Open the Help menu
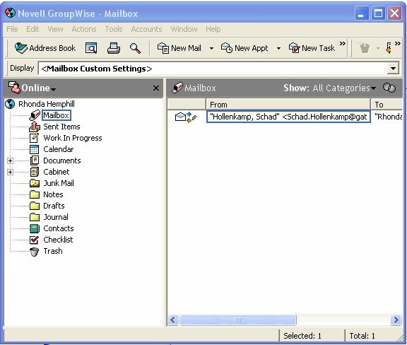Image resolution: width=407 pixels, height=345 pixels. pos(213,29)
